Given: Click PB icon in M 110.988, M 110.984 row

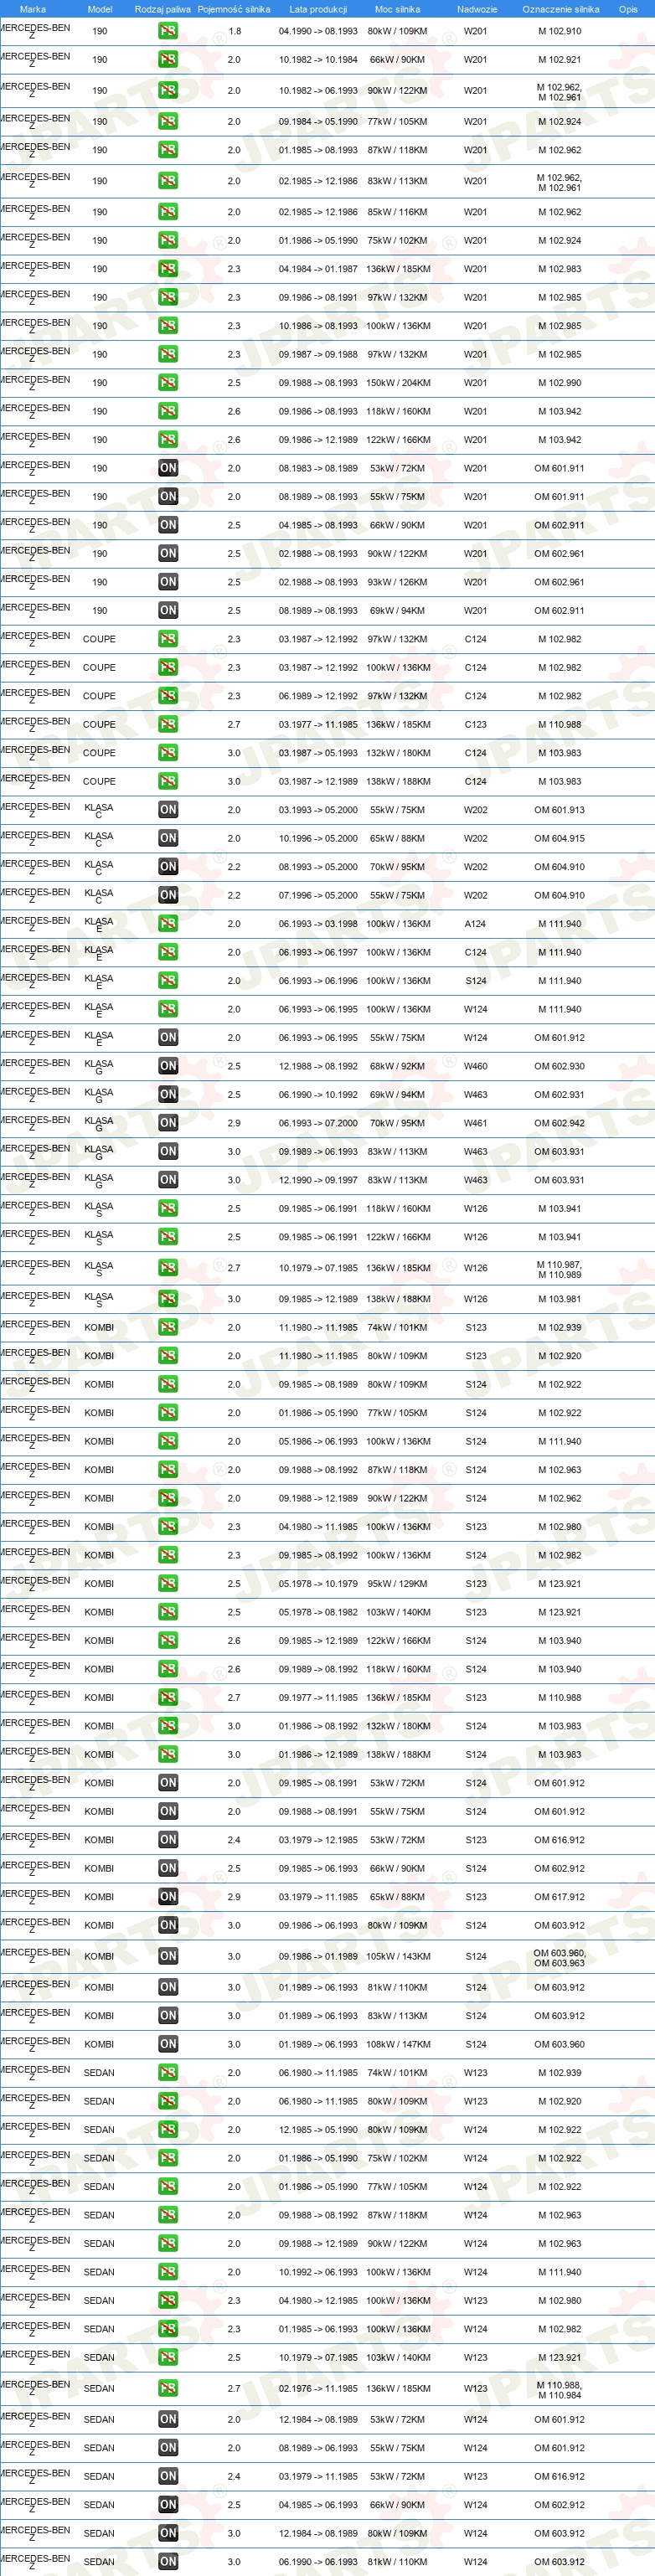Looking at the screenshot, I should [168, 2389].
